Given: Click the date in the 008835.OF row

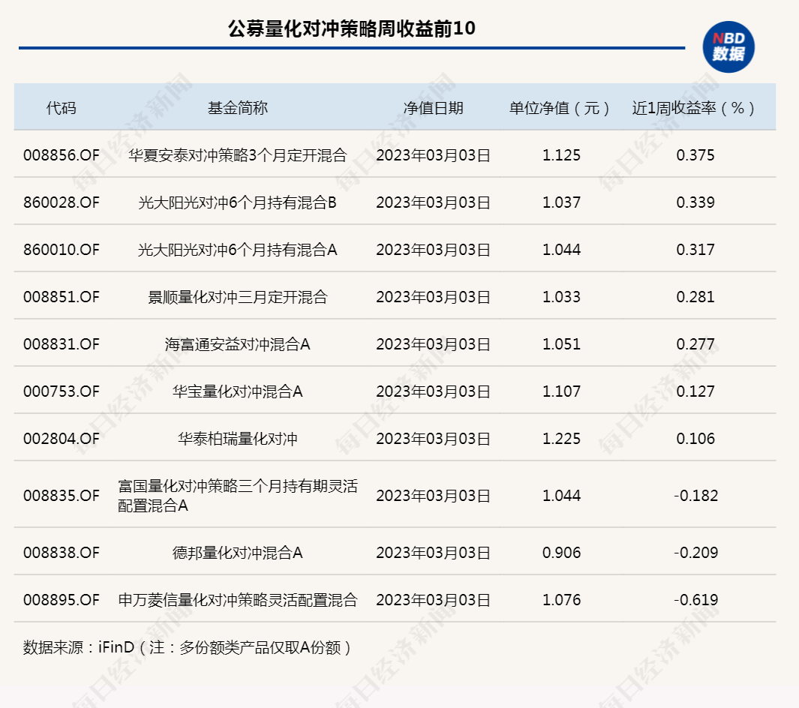Looking at the screenshot, I should 433,496.
